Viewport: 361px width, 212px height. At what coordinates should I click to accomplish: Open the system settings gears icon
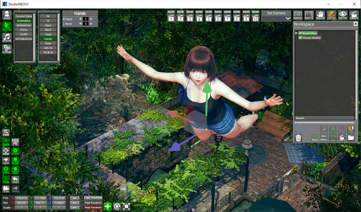[x=6, y=49]
